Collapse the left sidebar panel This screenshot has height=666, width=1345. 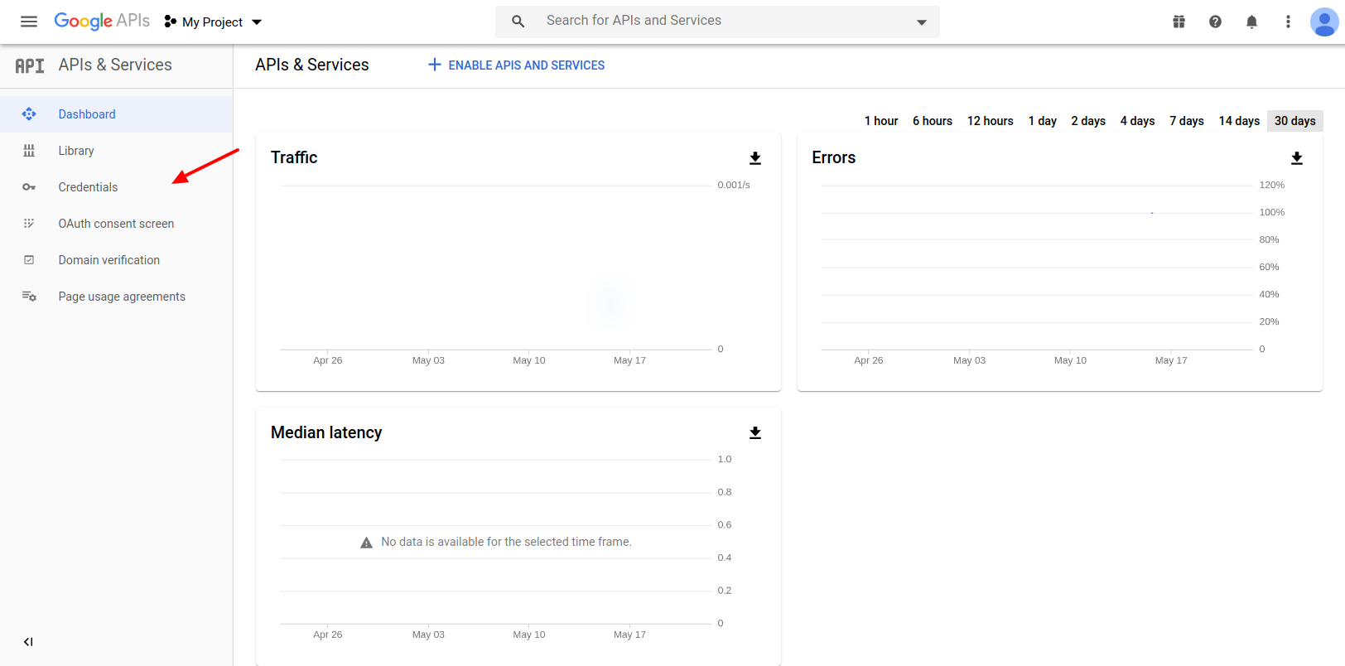[x=28, y=642]
